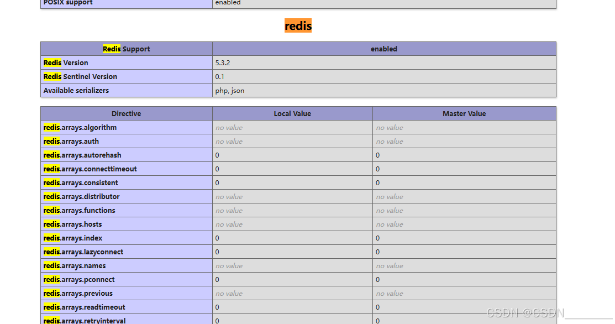Select redis.arrays.readtimeout directive
The image size is (615, 324).
point(127,307)
